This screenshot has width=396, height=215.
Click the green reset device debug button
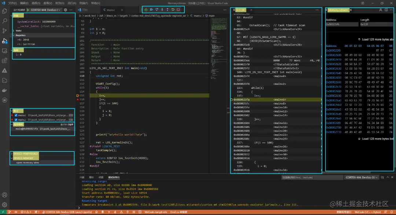pos(146,10)
